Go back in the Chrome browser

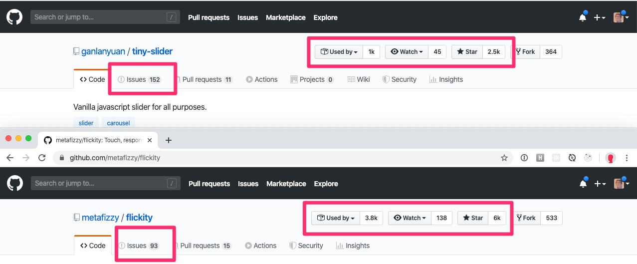10,158
